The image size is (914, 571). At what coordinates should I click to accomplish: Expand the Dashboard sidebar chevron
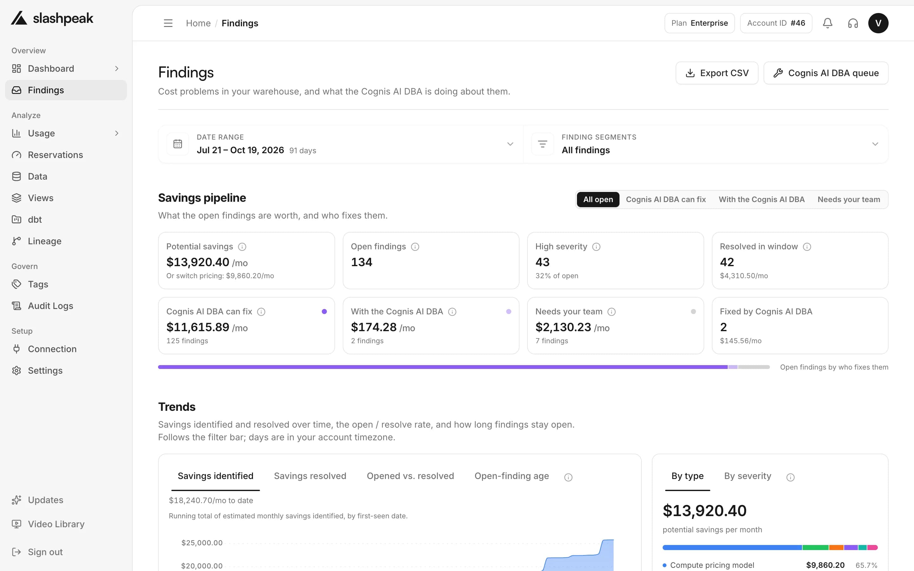[x=117, y=68]
